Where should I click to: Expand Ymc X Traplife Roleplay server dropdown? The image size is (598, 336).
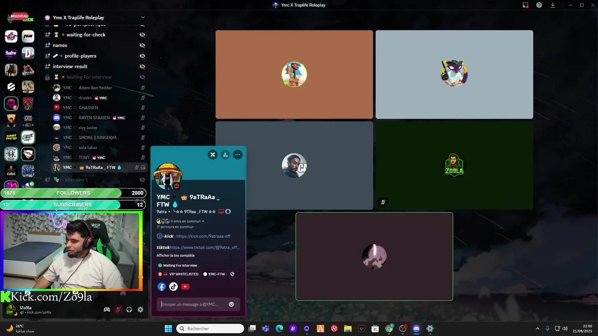point(143,18)
